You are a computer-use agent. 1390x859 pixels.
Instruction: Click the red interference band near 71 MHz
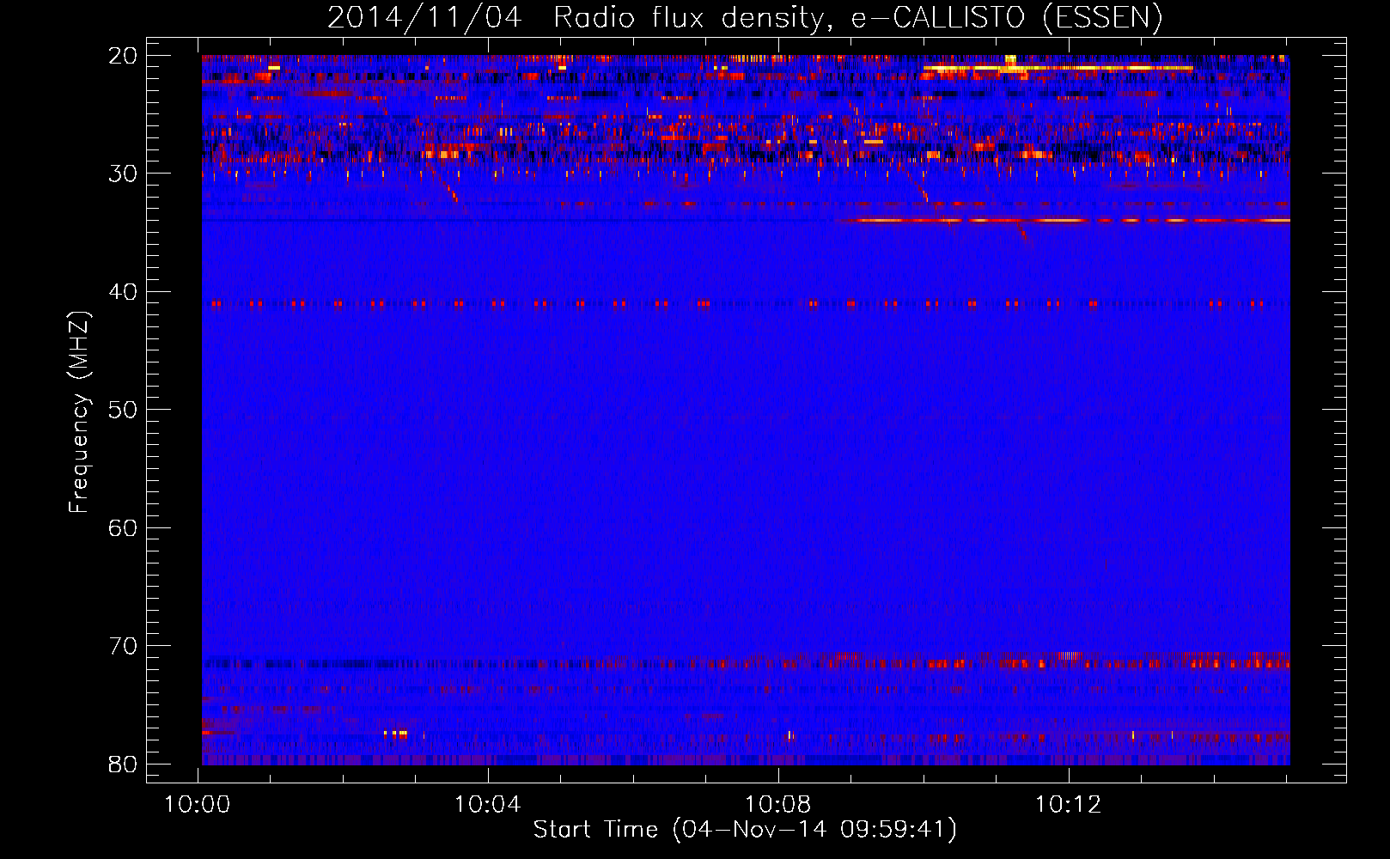pos(746,662)
